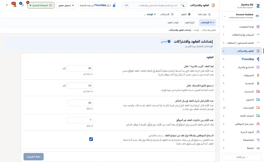Click the Zyntra OS logo icon
The width and height of the screenshot is (264, 162).
click(x=258, y=6)
